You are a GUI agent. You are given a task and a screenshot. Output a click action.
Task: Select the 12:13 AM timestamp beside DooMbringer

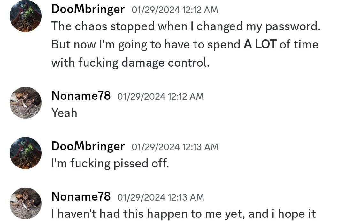(x=174, y=147)
